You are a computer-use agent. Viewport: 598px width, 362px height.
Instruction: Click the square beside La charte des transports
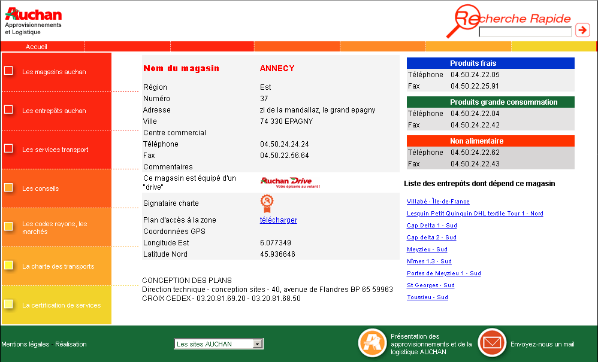click(8, 265)
